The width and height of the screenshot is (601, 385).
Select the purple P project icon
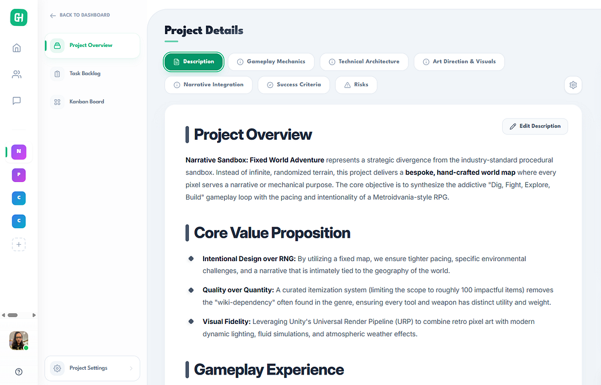click(x=19, y=175)
